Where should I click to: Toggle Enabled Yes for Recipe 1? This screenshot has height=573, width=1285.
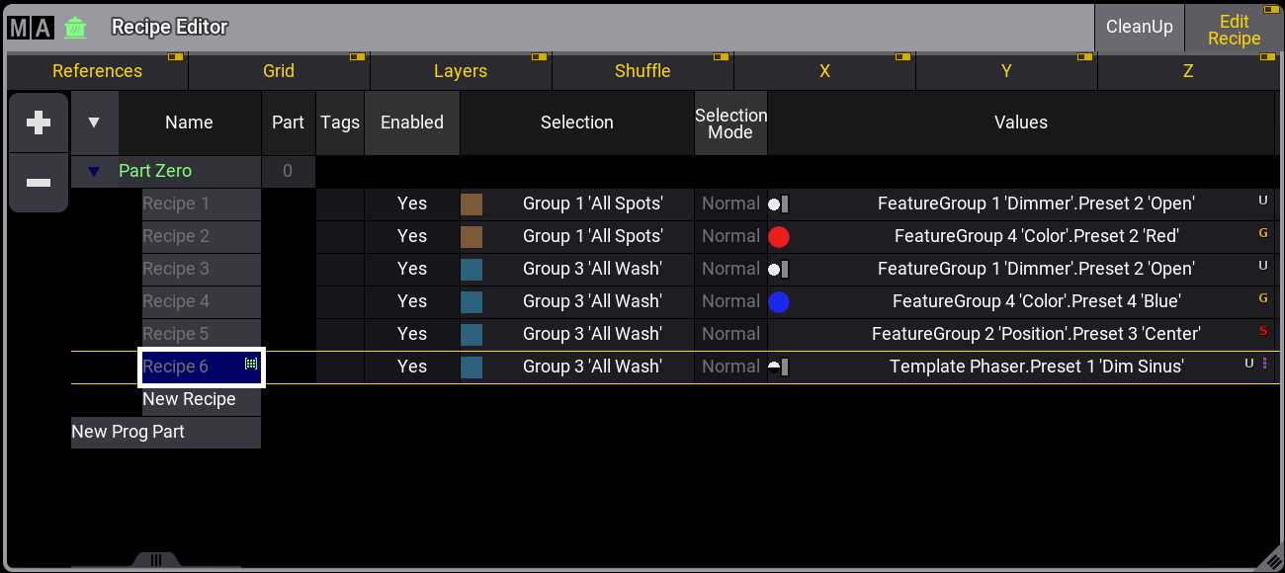(x=411, y=204)
